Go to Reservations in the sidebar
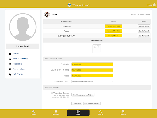 tap(19, 69)
